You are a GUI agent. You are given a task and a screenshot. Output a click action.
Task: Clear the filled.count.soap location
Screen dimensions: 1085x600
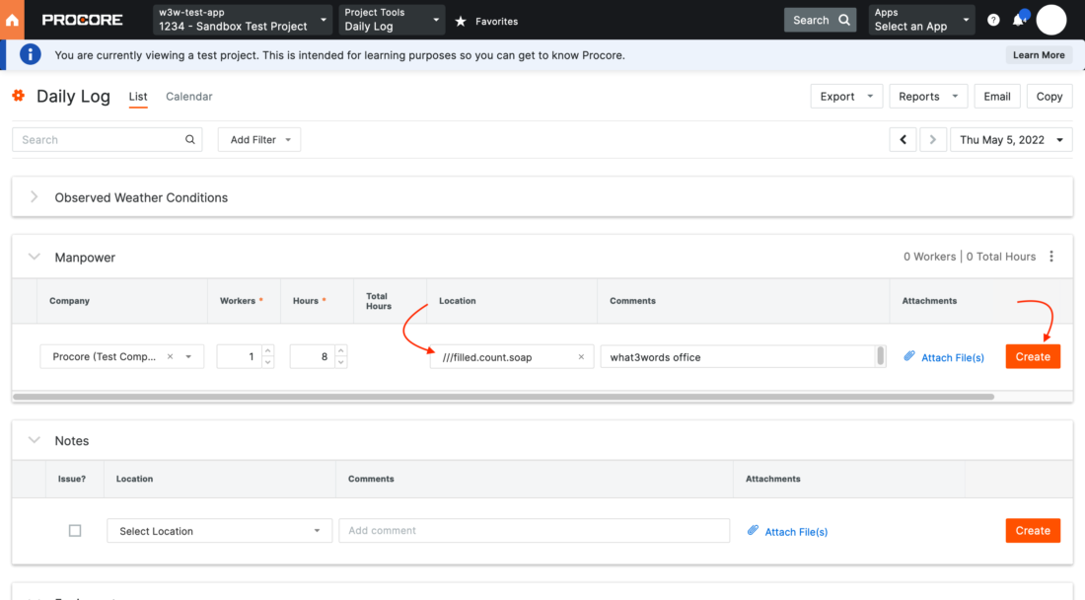click(581, 357)
